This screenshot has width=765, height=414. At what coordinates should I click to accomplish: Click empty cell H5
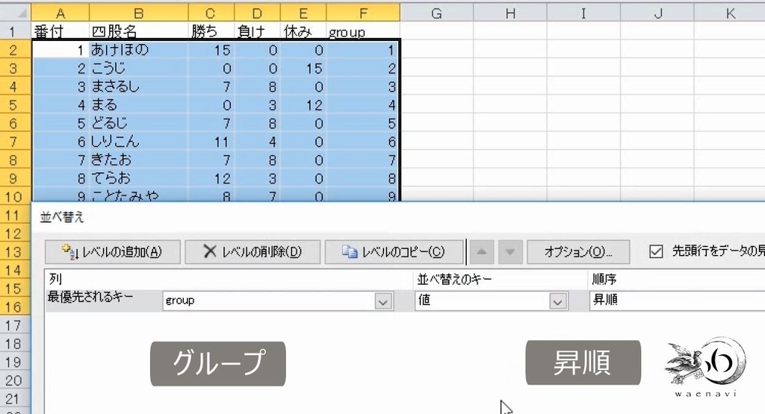tap(510, 104)
